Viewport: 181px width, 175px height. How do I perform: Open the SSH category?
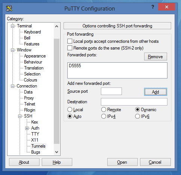pyautogui.click(x=28, y=116)
